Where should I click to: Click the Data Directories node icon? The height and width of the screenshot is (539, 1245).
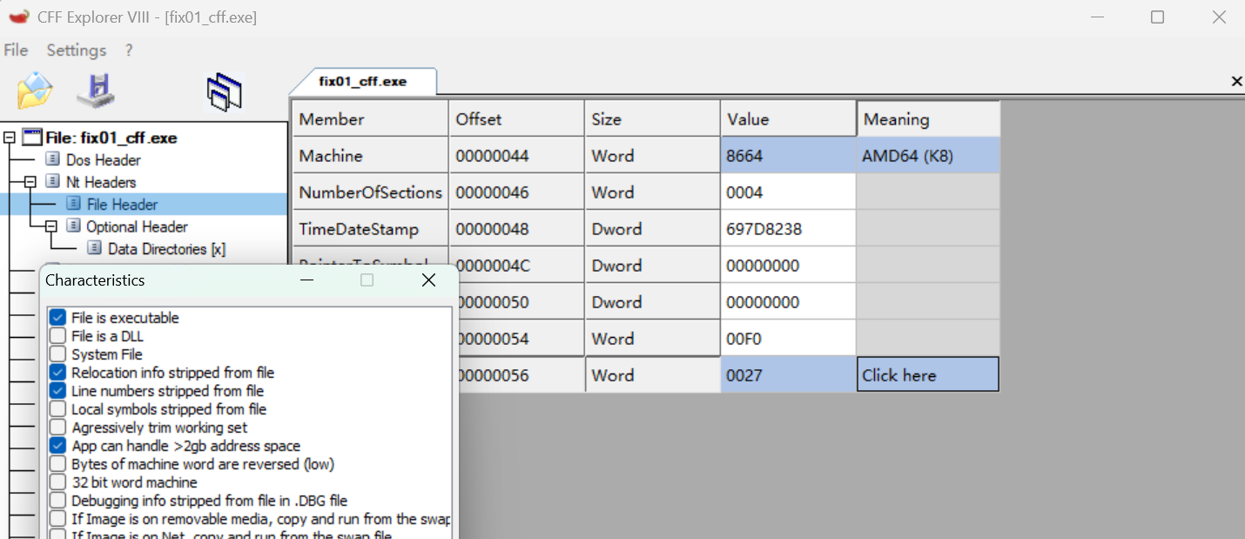95,249
